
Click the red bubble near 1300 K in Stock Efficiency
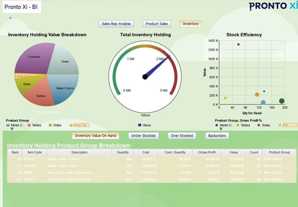coord(238,44)
